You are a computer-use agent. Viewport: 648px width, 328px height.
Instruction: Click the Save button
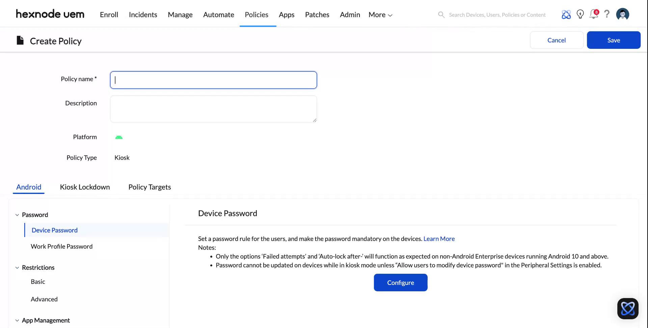(614, 40)
